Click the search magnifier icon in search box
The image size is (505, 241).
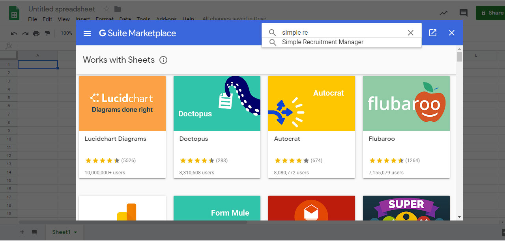pyautogui.click(x=272, y=33)
